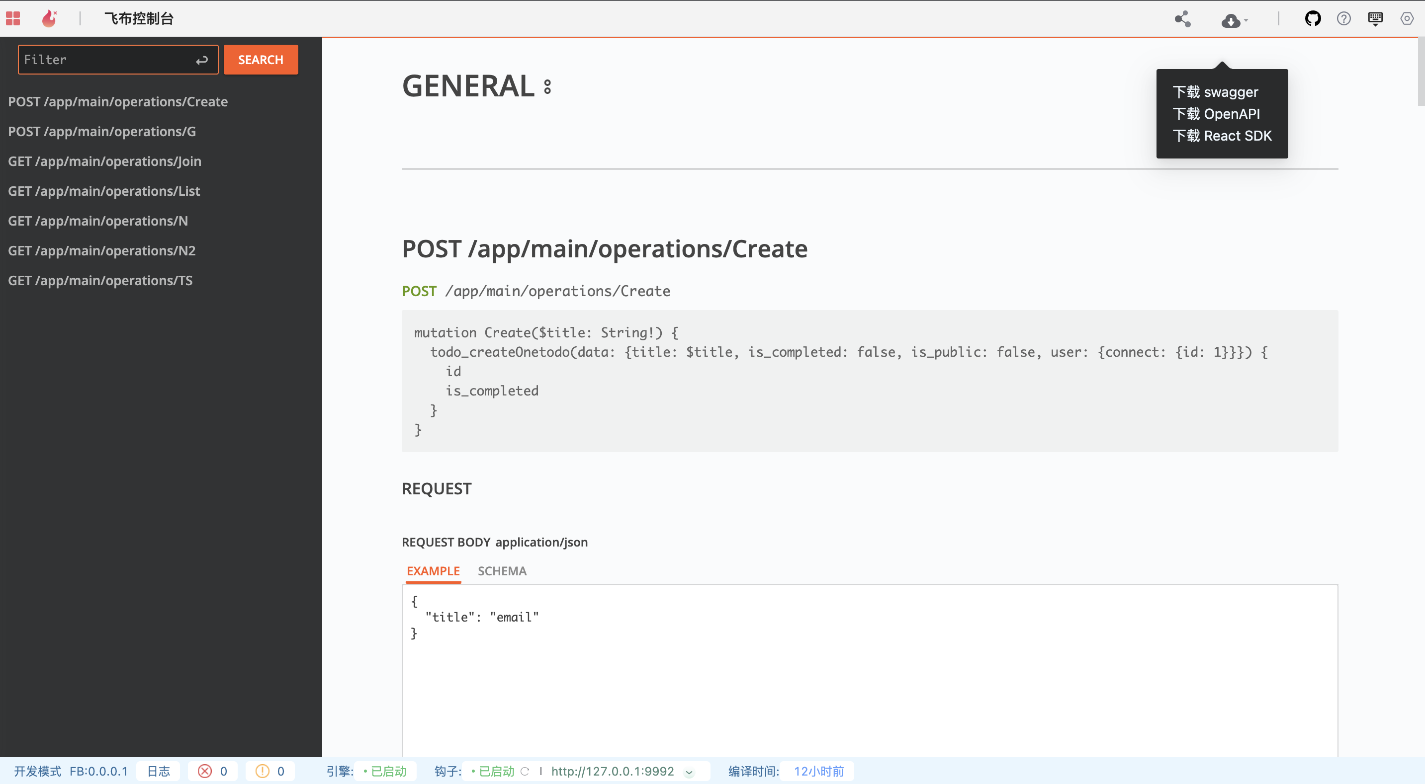This screenshot has width=1425, height=784.
Task: Select 下载 swagger menu item
Action: [x=1215, y=92]
